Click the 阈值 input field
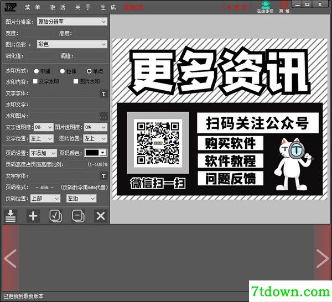 tap(91, 56)
